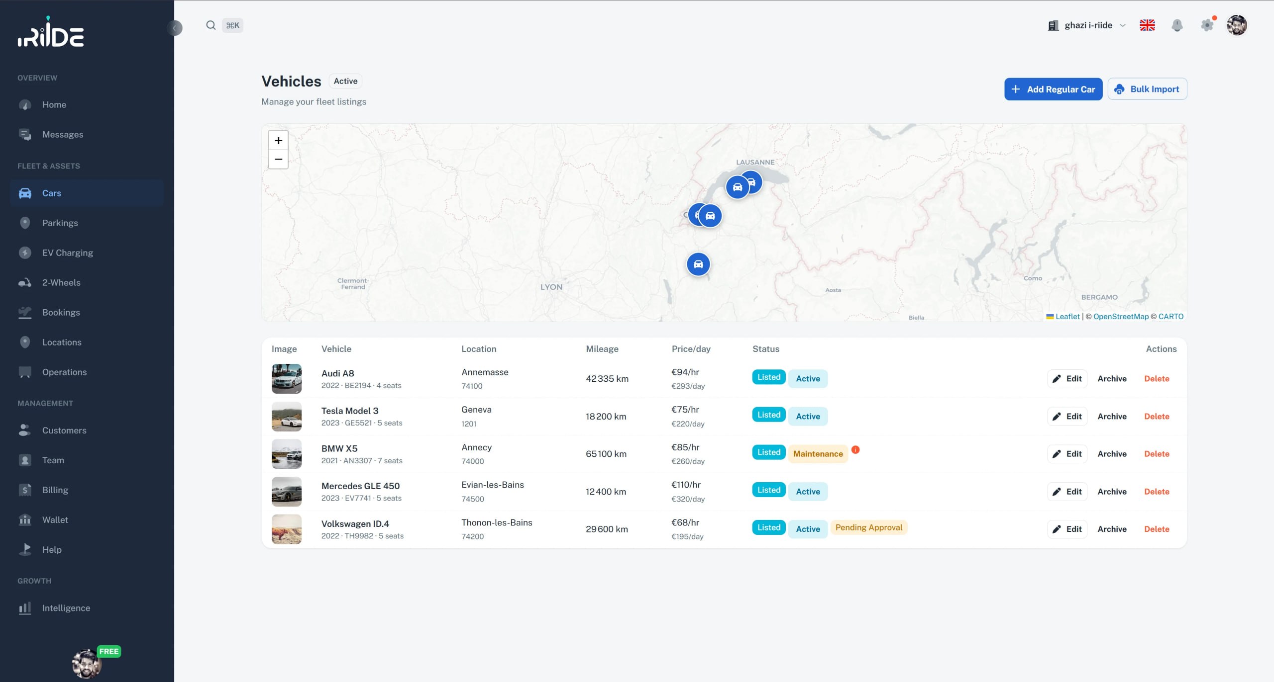This screenshot has height=682, width=1274.
Task: Click the i-Riide logo
Action: (x=51, y=32)
